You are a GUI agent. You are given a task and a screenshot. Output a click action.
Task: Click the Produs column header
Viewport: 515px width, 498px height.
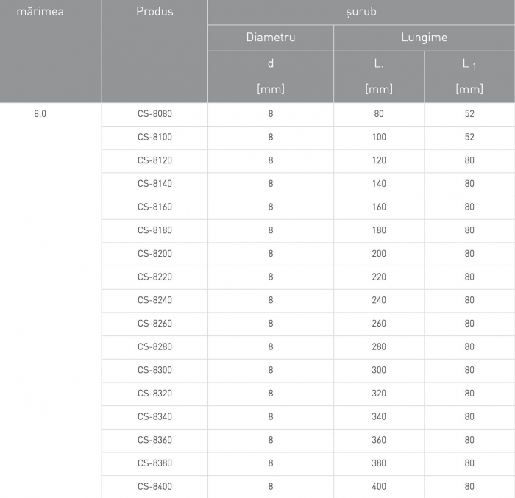tap(154, 12)
